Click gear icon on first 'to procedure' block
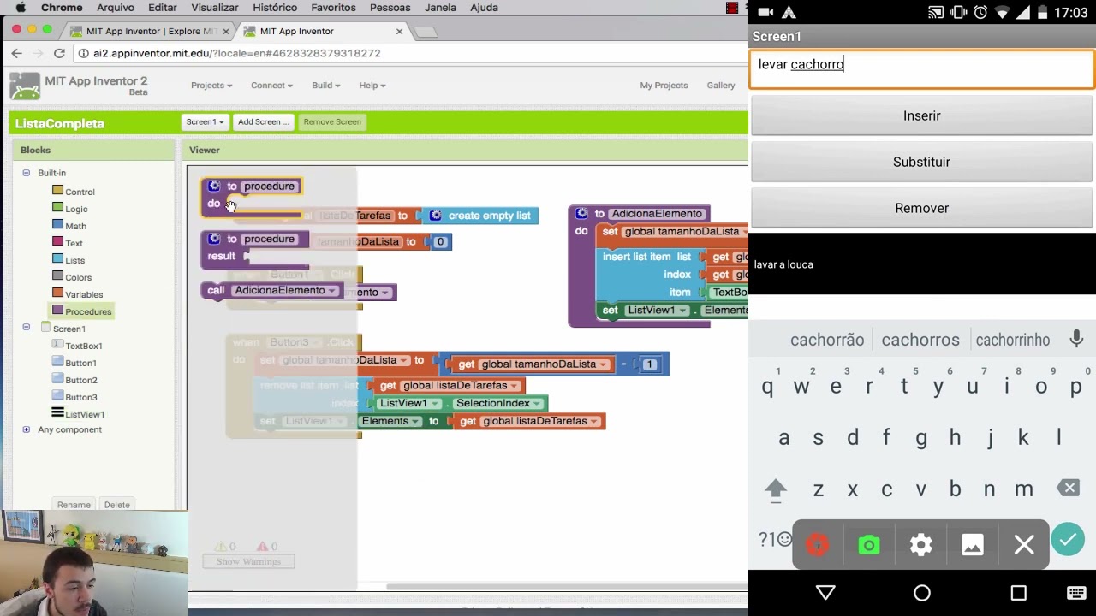This screenshot has width=1096, height=616. click(x=214, y=187)
